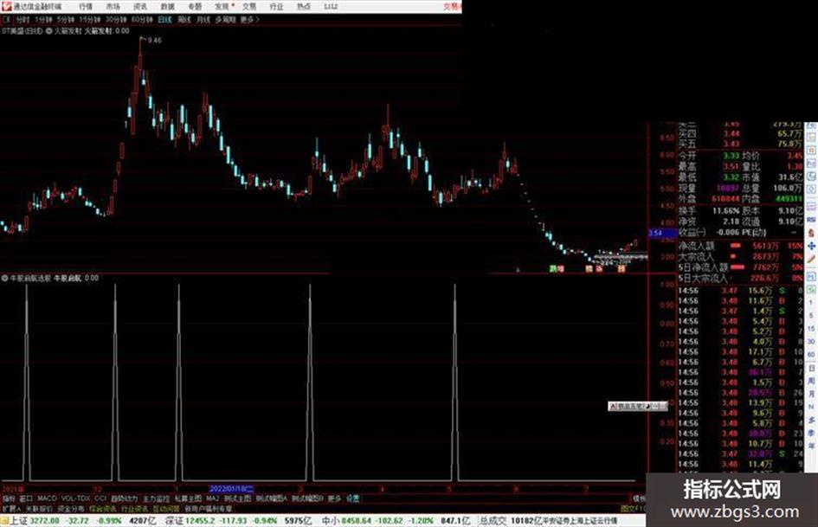Click the 深证 index value 12455.2
The height and width of the screenshot is (527, 818).
[201, 520]
